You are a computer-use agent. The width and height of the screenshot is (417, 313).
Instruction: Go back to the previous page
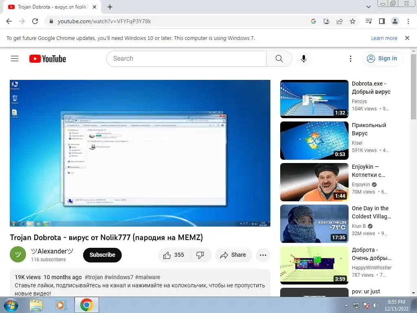click(x=9, y=21)
